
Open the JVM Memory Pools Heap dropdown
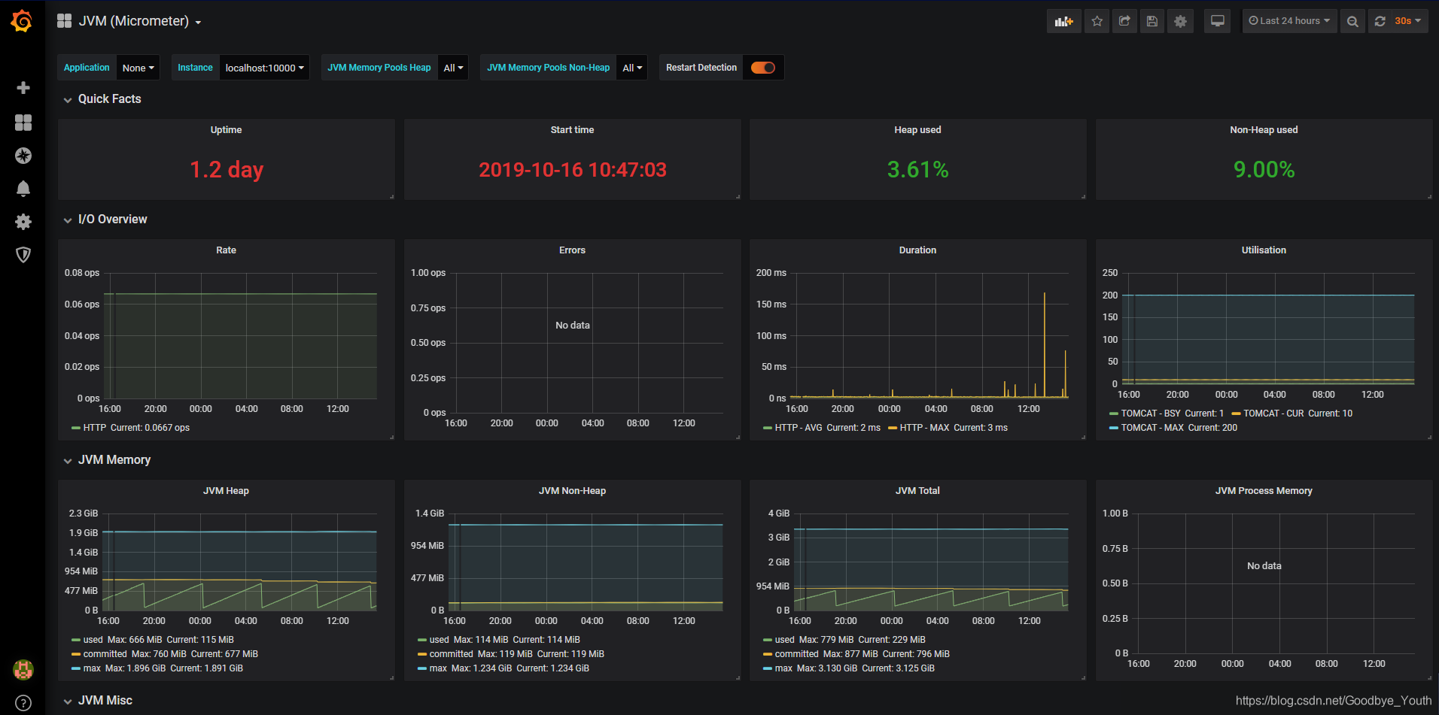(453, 68)
